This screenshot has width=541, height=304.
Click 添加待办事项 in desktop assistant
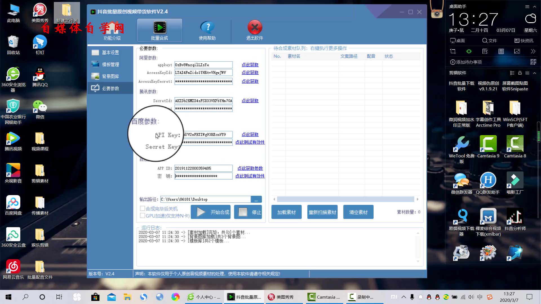(x=466, y=62)
